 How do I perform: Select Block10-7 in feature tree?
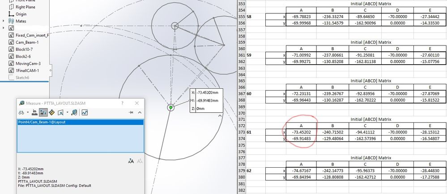click(24, 50)
